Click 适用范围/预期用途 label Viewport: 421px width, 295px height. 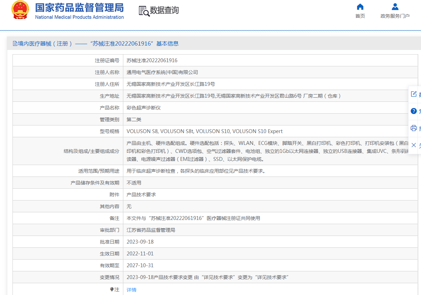click(99, 171)
